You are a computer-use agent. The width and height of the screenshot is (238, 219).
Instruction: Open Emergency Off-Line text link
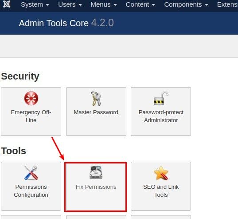[31, 116]
